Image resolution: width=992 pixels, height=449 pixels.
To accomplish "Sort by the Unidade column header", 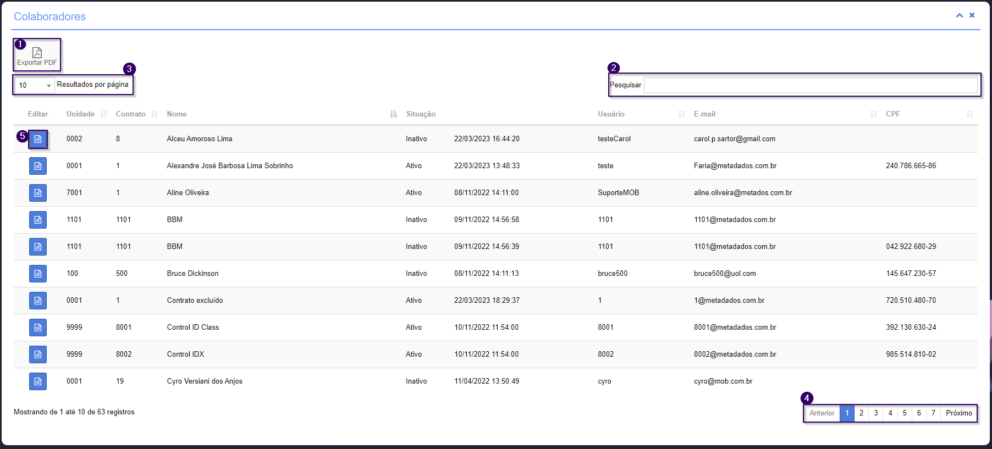I will pos(80,114).
